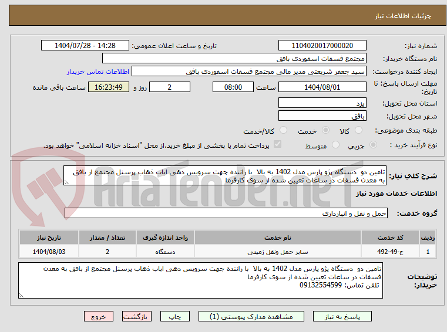Screen dimensions: 447x332
Task: Click the remaining time field 16:23:49
Action: click(x=109, y=87)
